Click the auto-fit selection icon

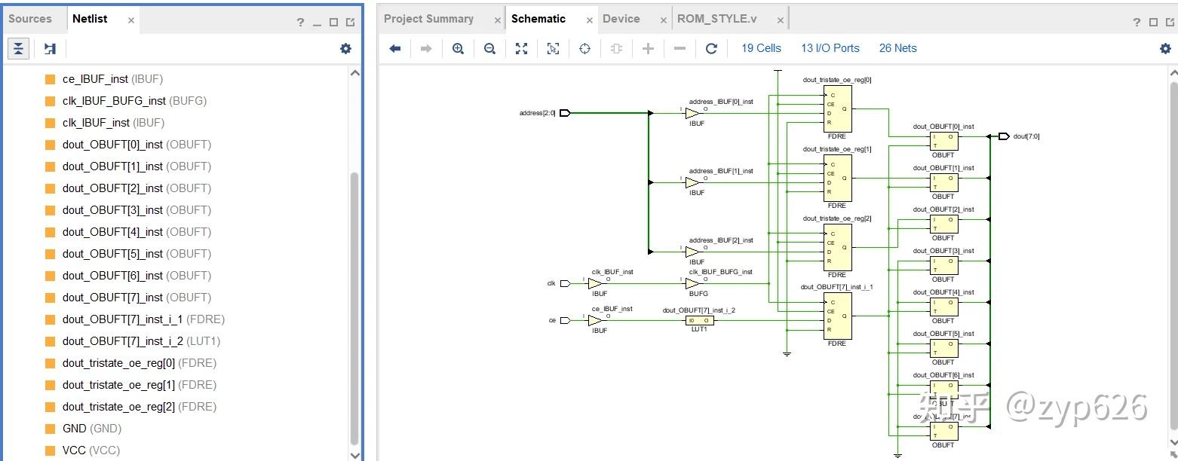[553, 48]
